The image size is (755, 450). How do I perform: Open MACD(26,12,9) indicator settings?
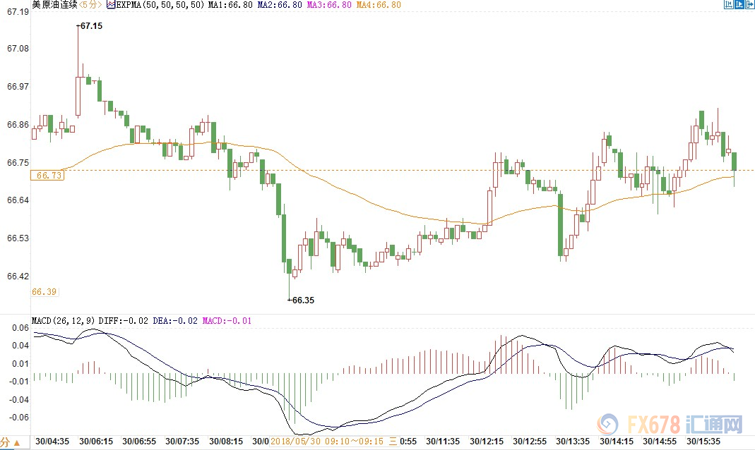coord(63,321)
